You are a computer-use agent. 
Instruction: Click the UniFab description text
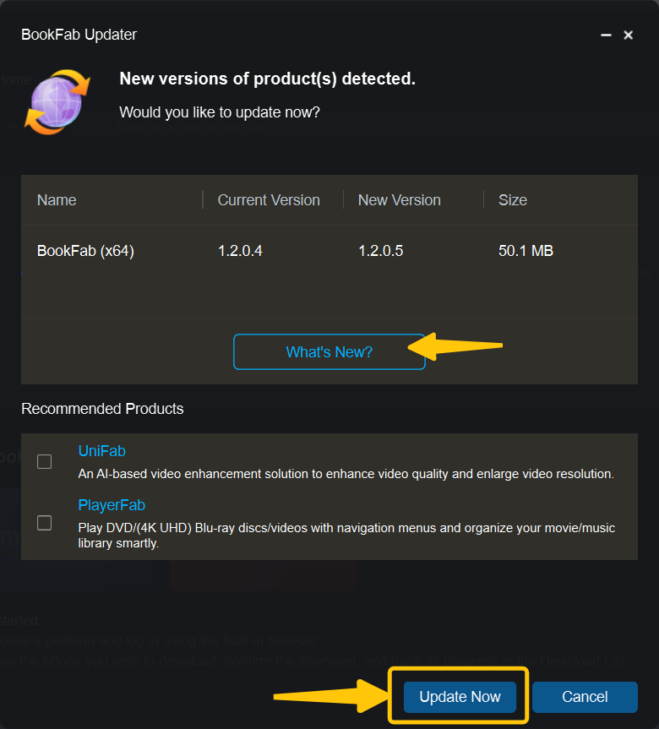coord(346,474)
